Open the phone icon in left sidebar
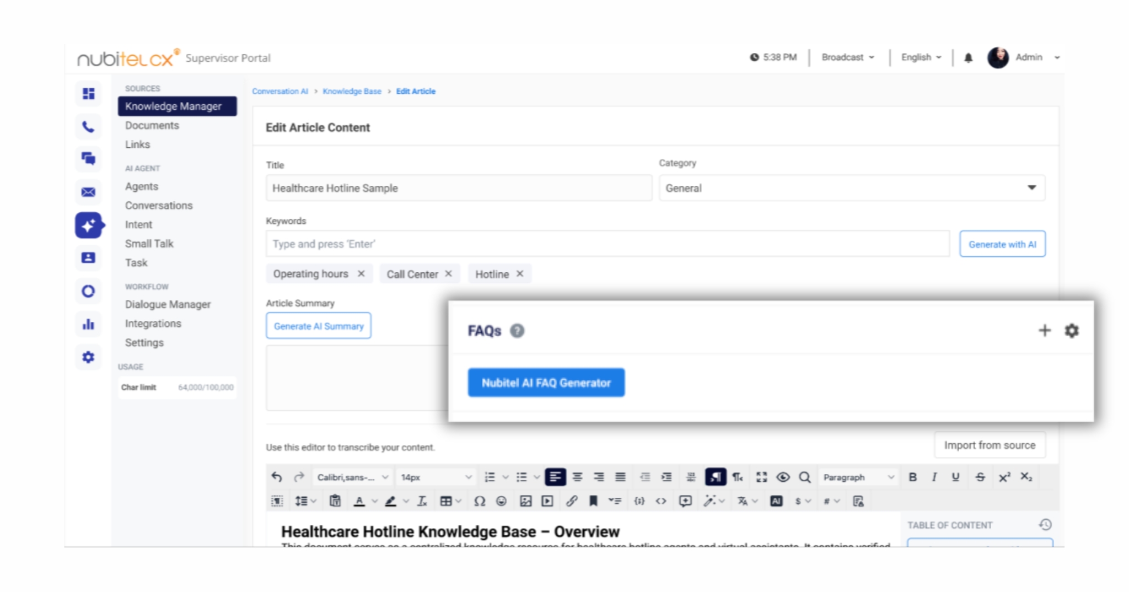Image resolution: width=1129 pixels, height=592 pixels. pos(88,127)
